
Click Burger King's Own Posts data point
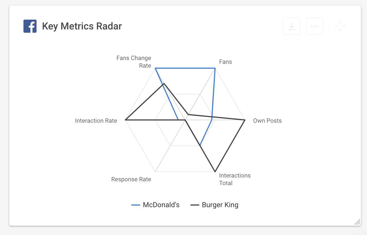(245, 120)
